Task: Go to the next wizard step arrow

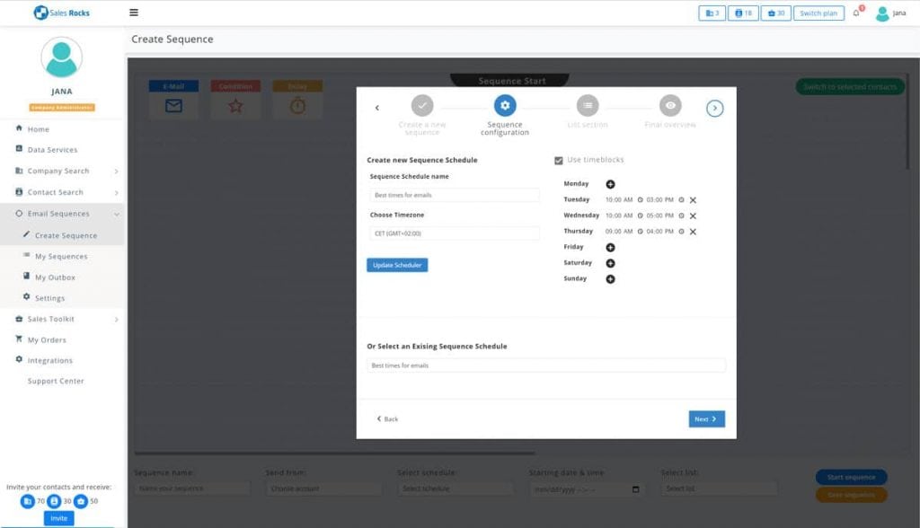Action: [715, 108]
